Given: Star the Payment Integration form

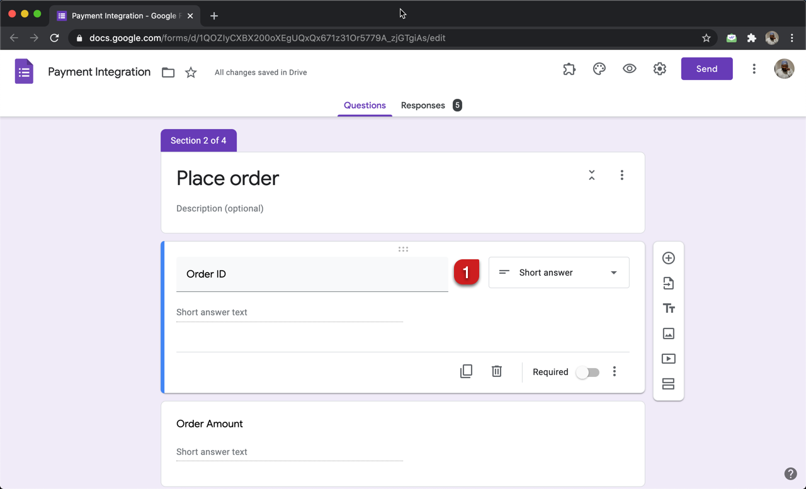Looking at the screenshot, I should pyautogui.click(x=191, y=72).
